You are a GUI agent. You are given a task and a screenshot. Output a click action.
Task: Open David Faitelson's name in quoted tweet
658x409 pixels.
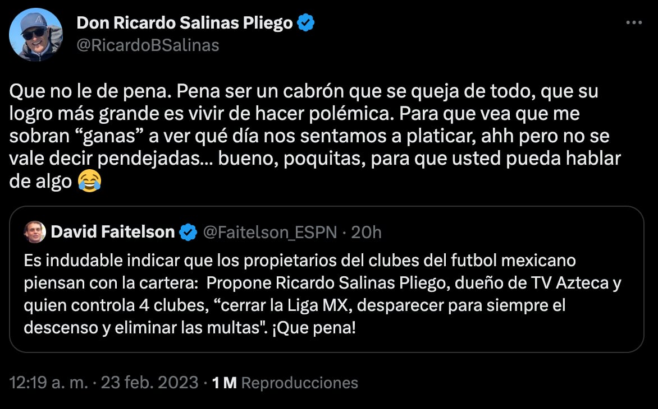[112, 231]
